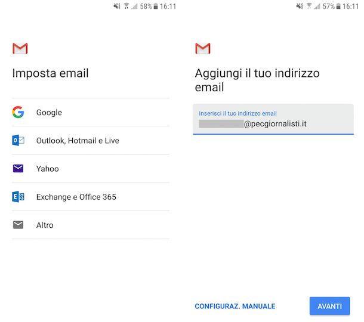364x322 pixels.
Task: Choose Exchange e Office 365
Action: 91,197
